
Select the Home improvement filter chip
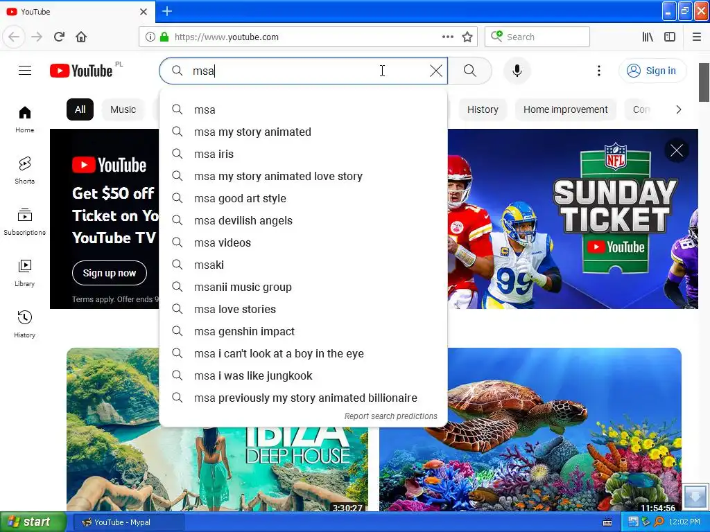tap(566, 109)
